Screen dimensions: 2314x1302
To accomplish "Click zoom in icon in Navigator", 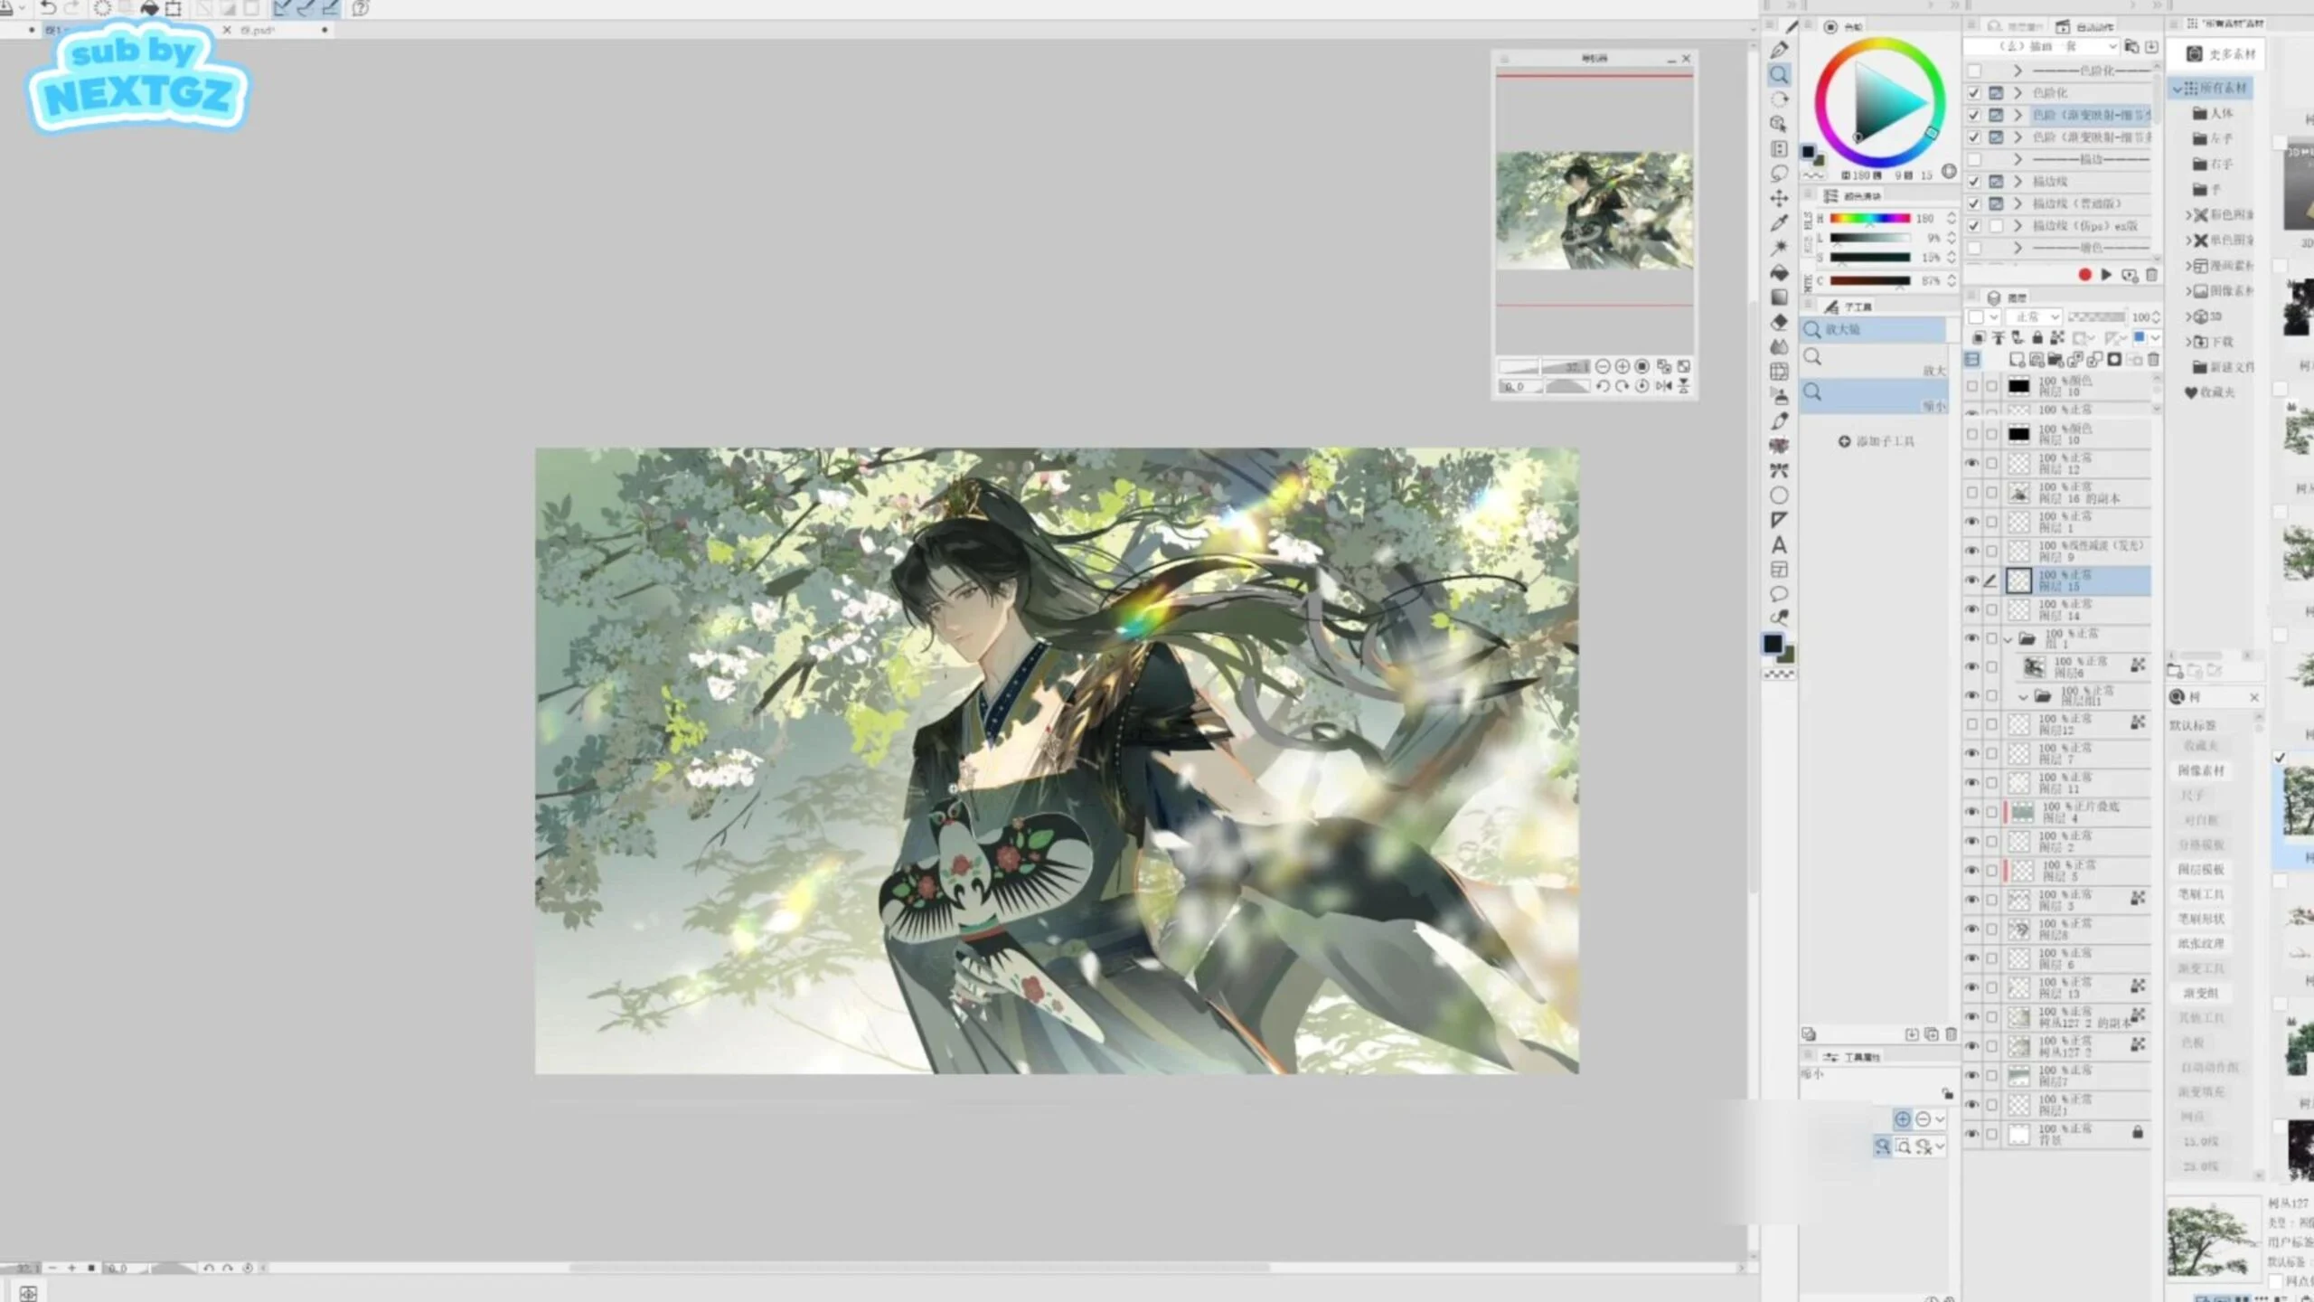I will (x=1623, y=366).
